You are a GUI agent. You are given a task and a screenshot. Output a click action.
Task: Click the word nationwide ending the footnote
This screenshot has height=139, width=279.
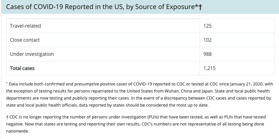(18, 131)
